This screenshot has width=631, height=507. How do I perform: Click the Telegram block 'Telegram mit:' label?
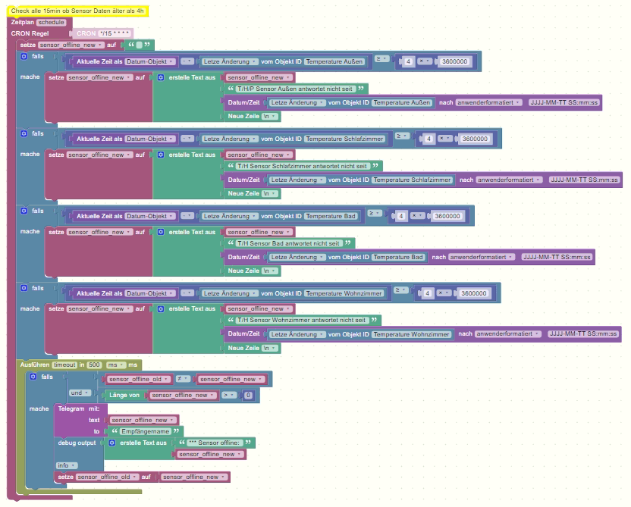coord(78,408)
